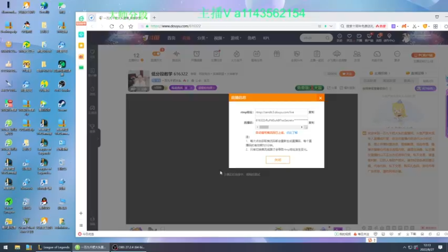Open 鱼吧 in the navigation

251,38
